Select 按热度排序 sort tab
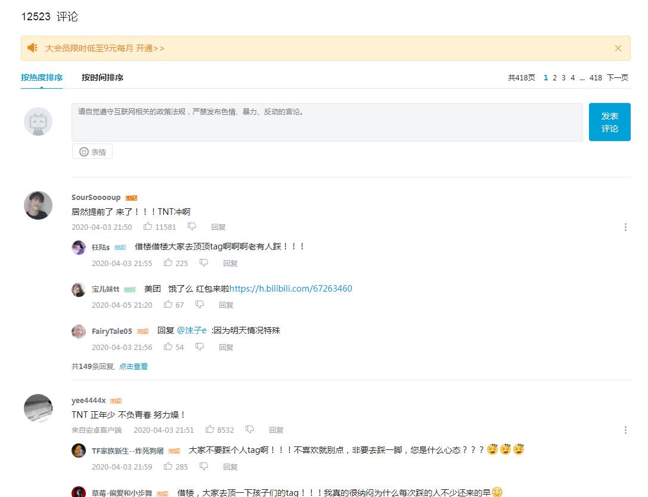The height and width of the screenshot is (497, 648). pos(42,77)
